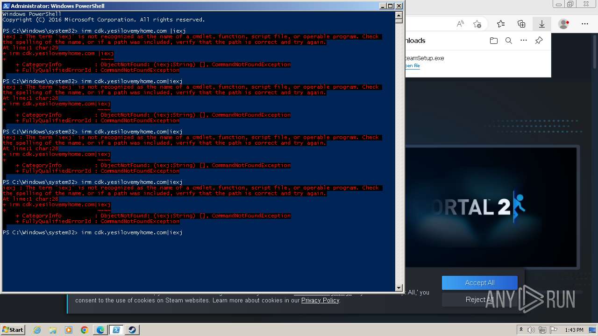
Task: Switch to Microsoft Edge on taskbar
Action: click(100, 330)
